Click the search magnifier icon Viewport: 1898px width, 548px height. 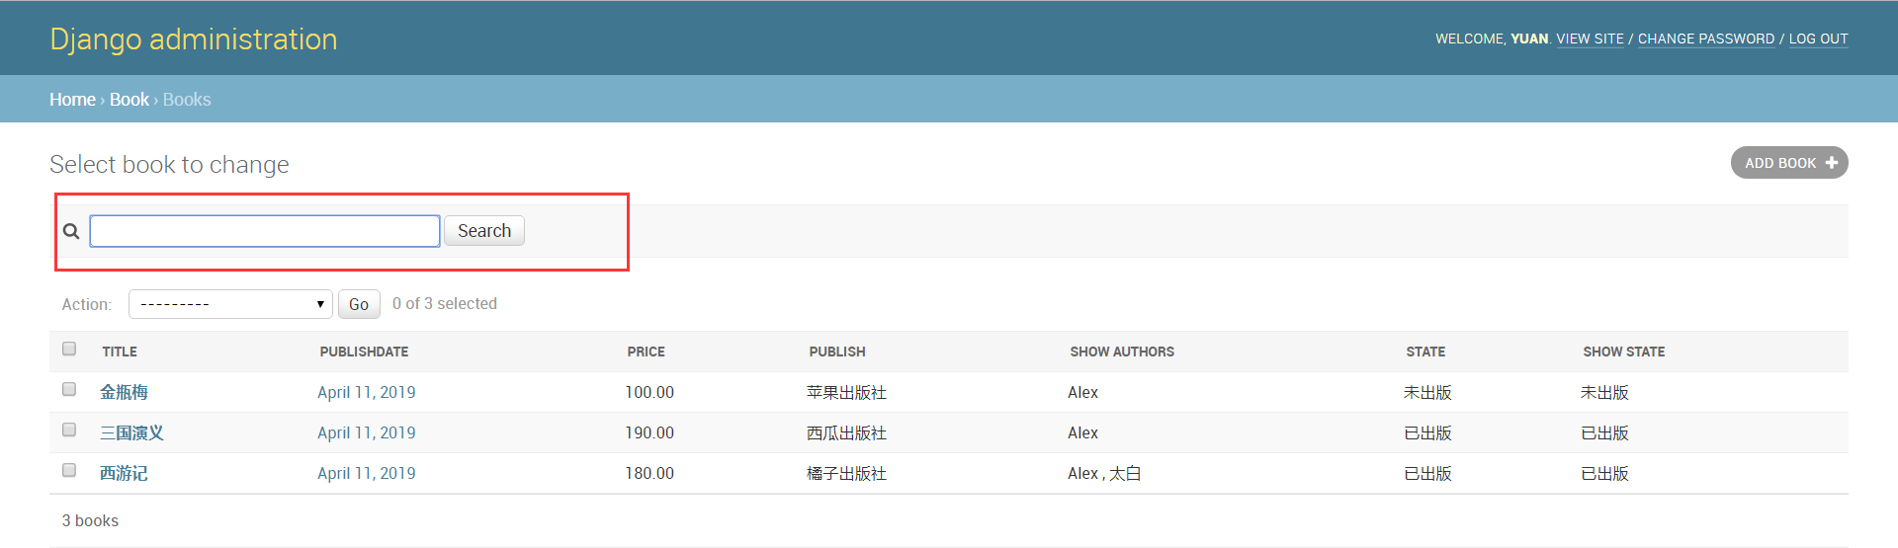(x=71, y=231)
